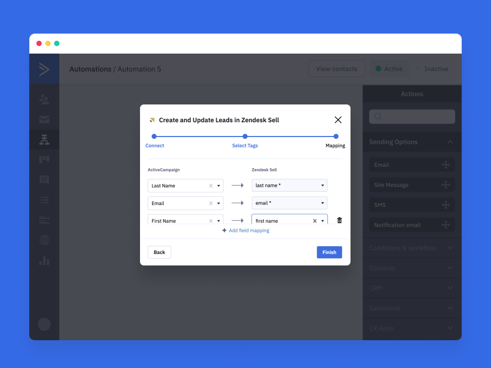The image size is (491, 368).
Task: Clear the first name Zendesk field
Action: tap(315, 221)
